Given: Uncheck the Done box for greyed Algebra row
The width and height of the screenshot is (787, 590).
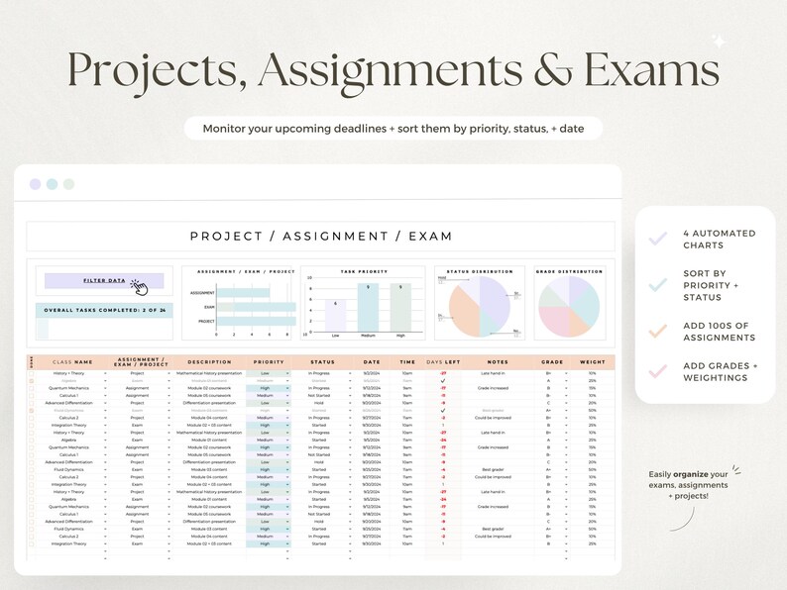Looking at the screenshot, I should coord(32,381).
